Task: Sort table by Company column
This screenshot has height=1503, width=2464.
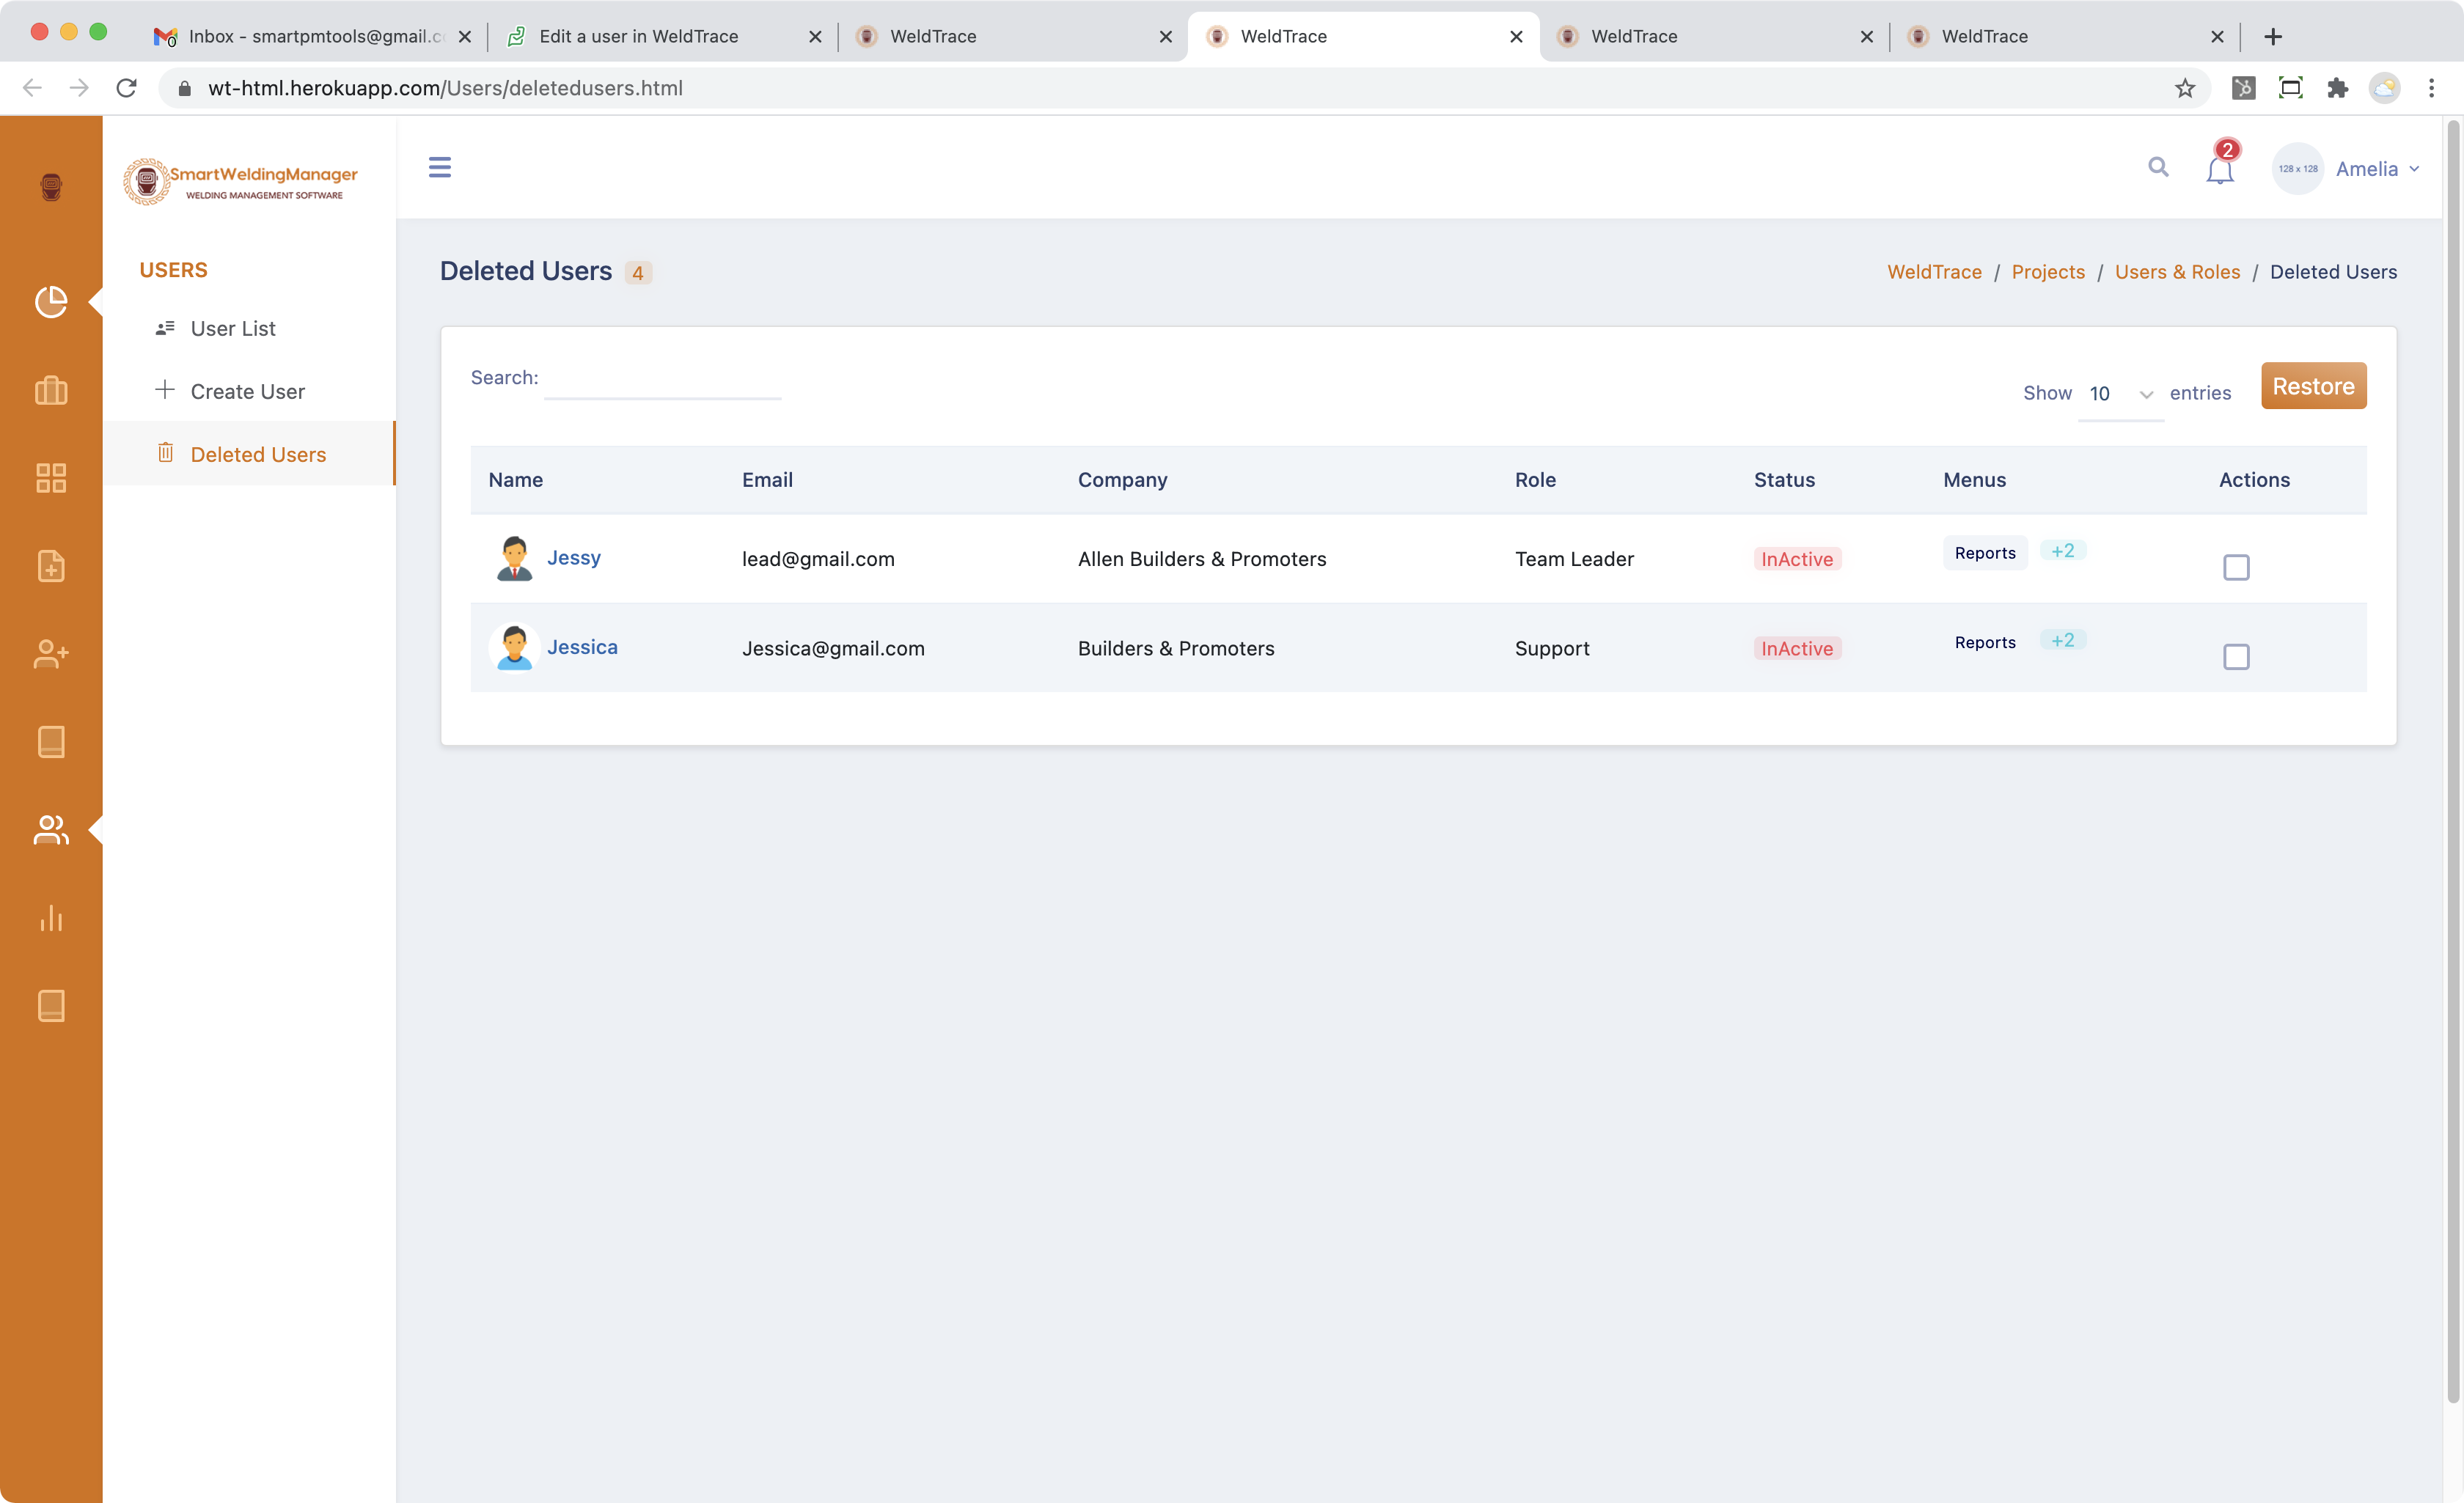Action: [1122, 479]
